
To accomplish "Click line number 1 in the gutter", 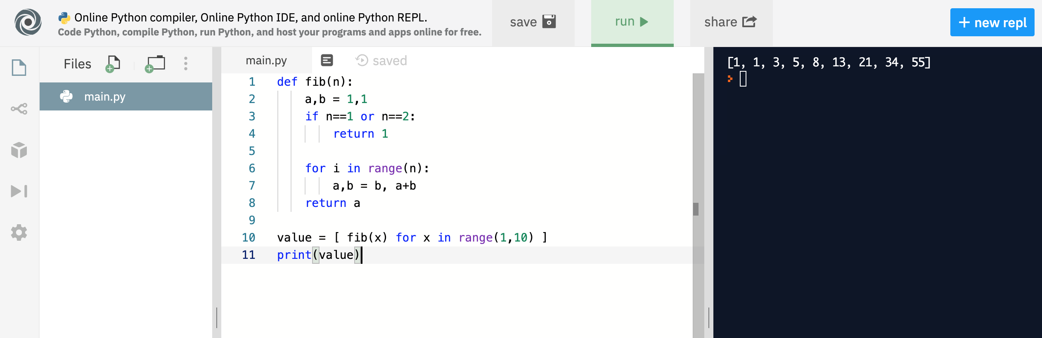I will [252, 82].
